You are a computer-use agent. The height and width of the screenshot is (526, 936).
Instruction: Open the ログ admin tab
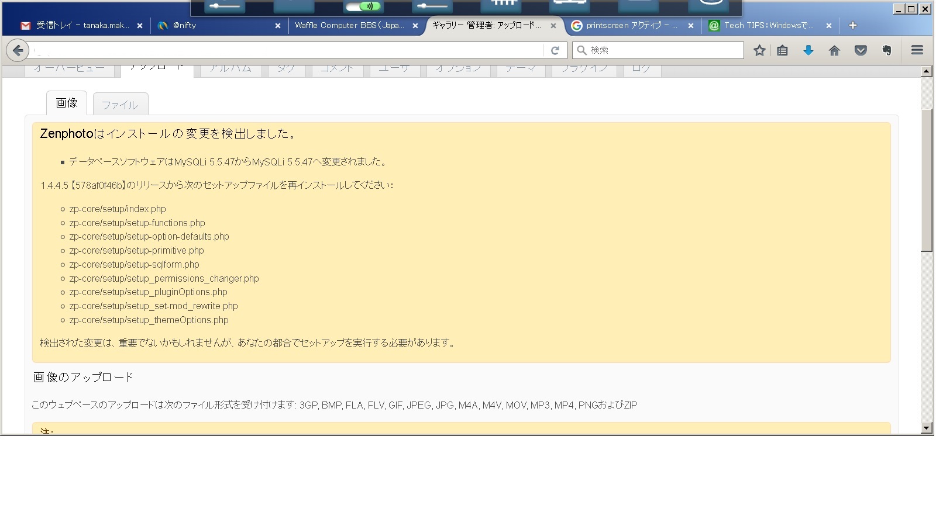[x=642, y=70]
